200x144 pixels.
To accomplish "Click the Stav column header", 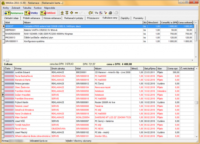I will [x=162, y=68].
